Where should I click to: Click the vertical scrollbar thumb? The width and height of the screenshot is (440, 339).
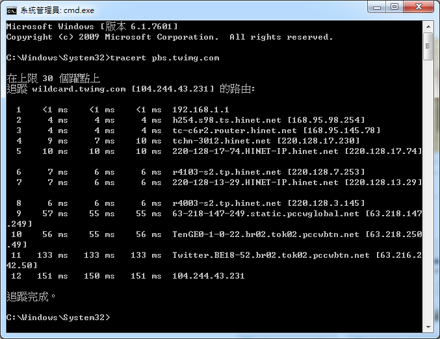tap(428, 46)
